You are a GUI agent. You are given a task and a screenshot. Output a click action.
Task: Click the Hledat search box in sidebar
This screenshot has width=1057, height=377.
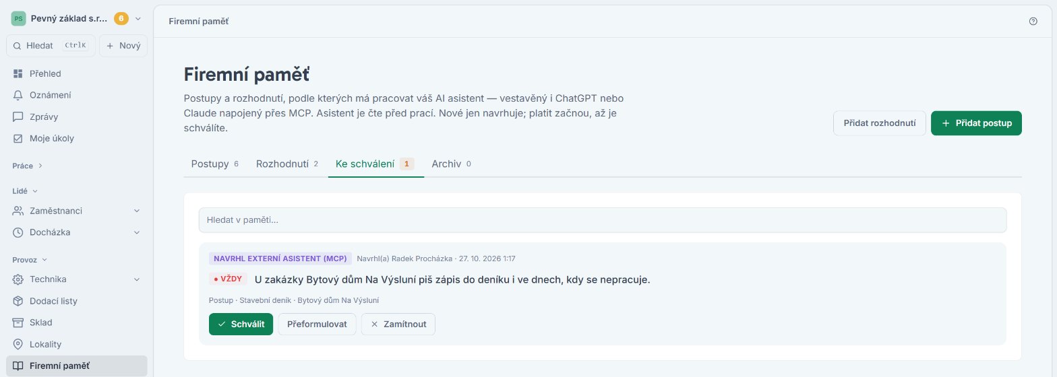[51, 46]
